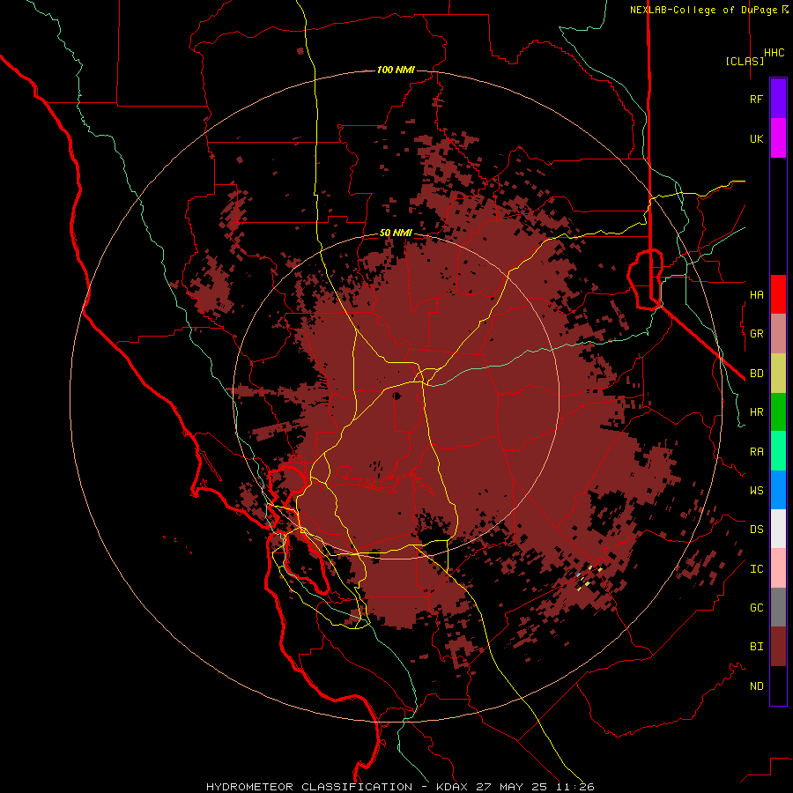The height and width of the screenshot is (793, 793).
Task: Click the RF legend label
Action: [756, 99]
